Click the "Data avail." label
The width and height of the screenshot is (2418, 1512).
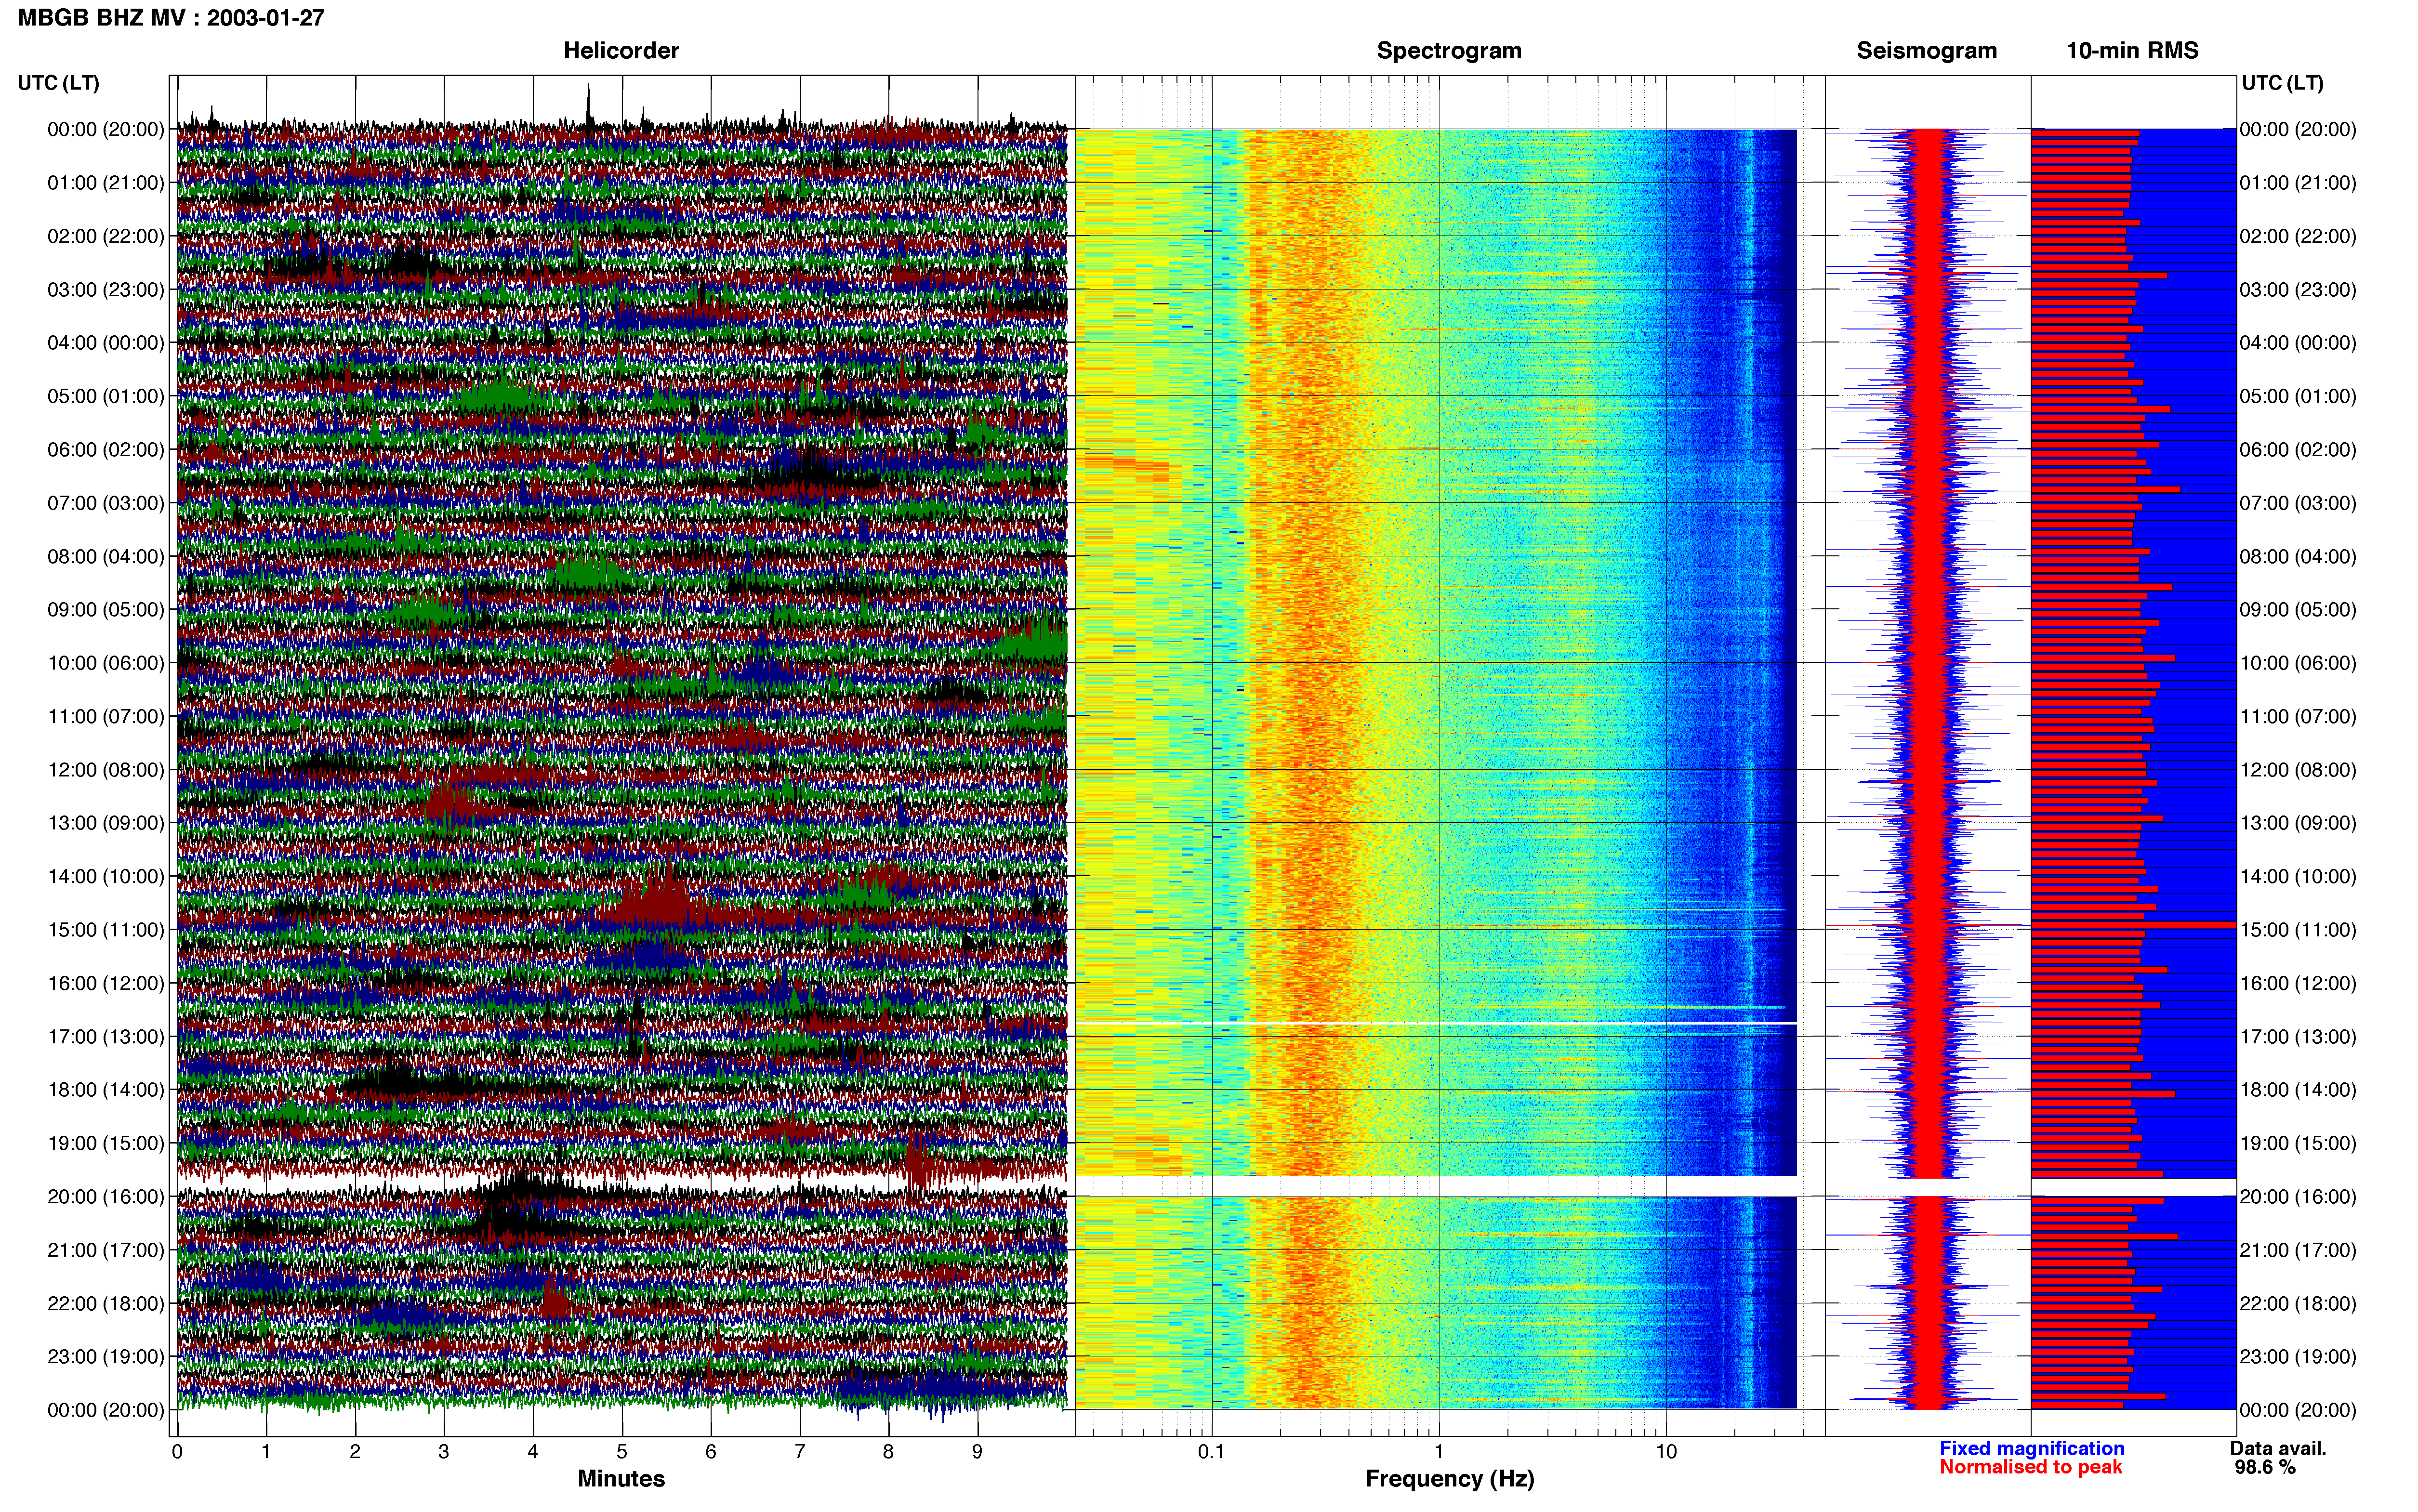pos(2278,1448)
